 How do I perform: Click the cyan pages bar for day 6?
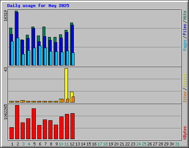[x=40, y=55]
